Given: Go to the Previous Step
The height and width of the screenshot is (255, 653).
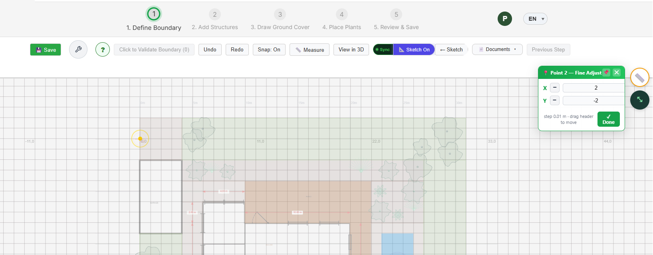Looking at the screenshot, I should [x=548, y=49].
